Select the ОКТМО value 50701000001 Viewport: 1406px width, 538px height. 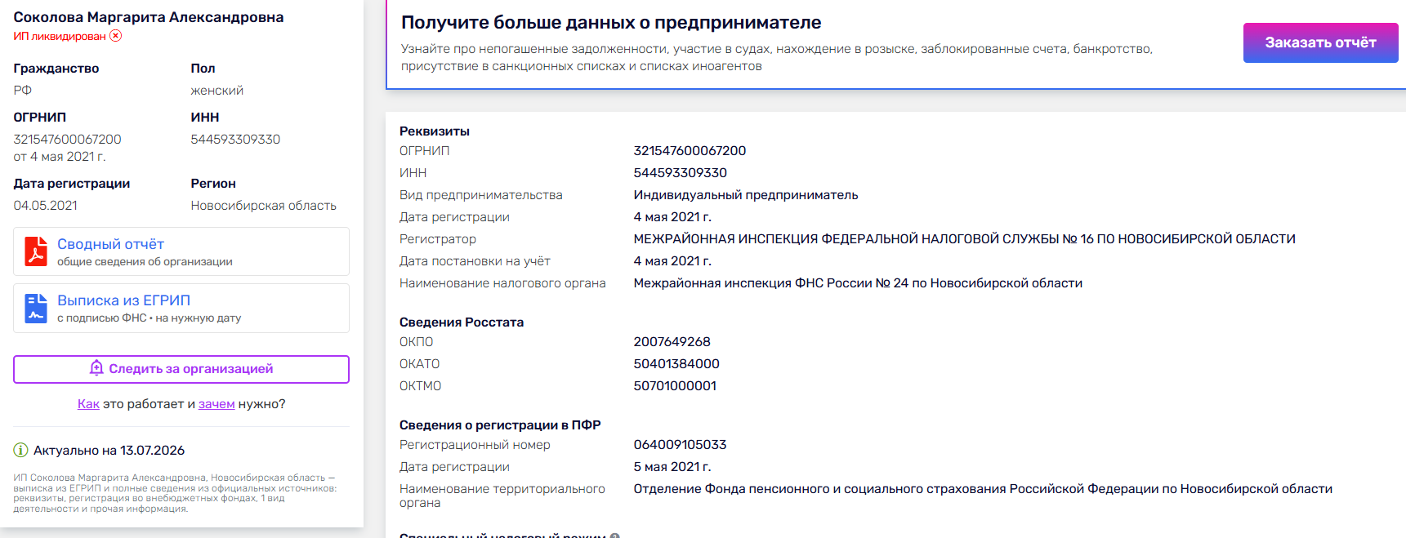point(675,386)
